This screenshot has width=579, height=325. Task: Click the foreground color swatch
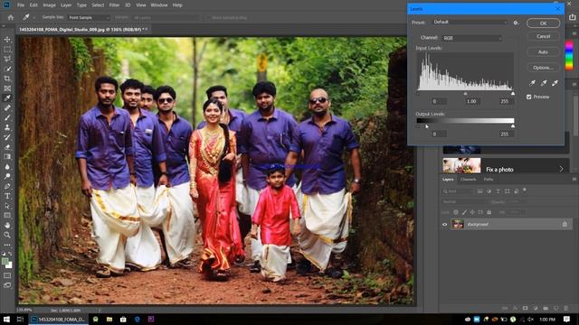[x=5, y=262]
